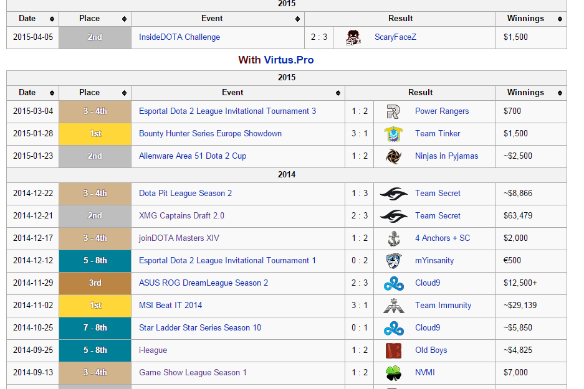Open Star Ladder Star Series Season 10 link
584x389 pixels.
pyautogui.click(x=199, y=327)
